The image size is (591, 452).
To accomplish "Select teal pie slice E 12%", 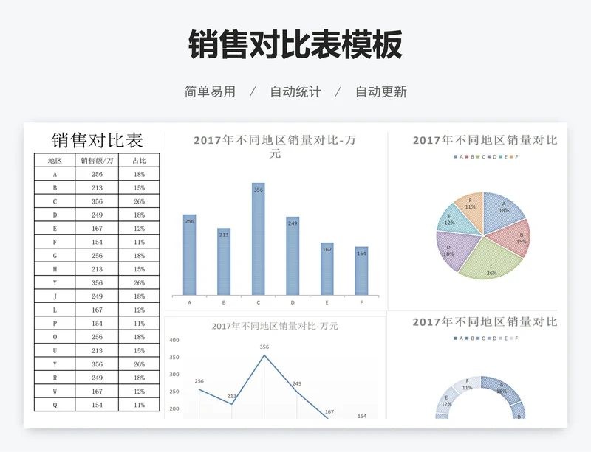I will pyautogui.click(x=457, y=220).
